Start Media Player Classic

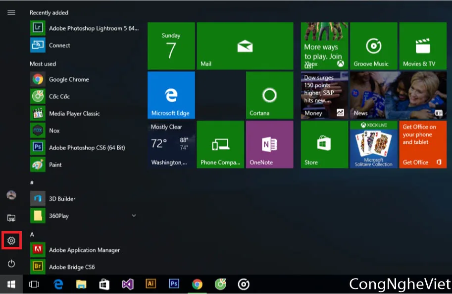(85, 113)
